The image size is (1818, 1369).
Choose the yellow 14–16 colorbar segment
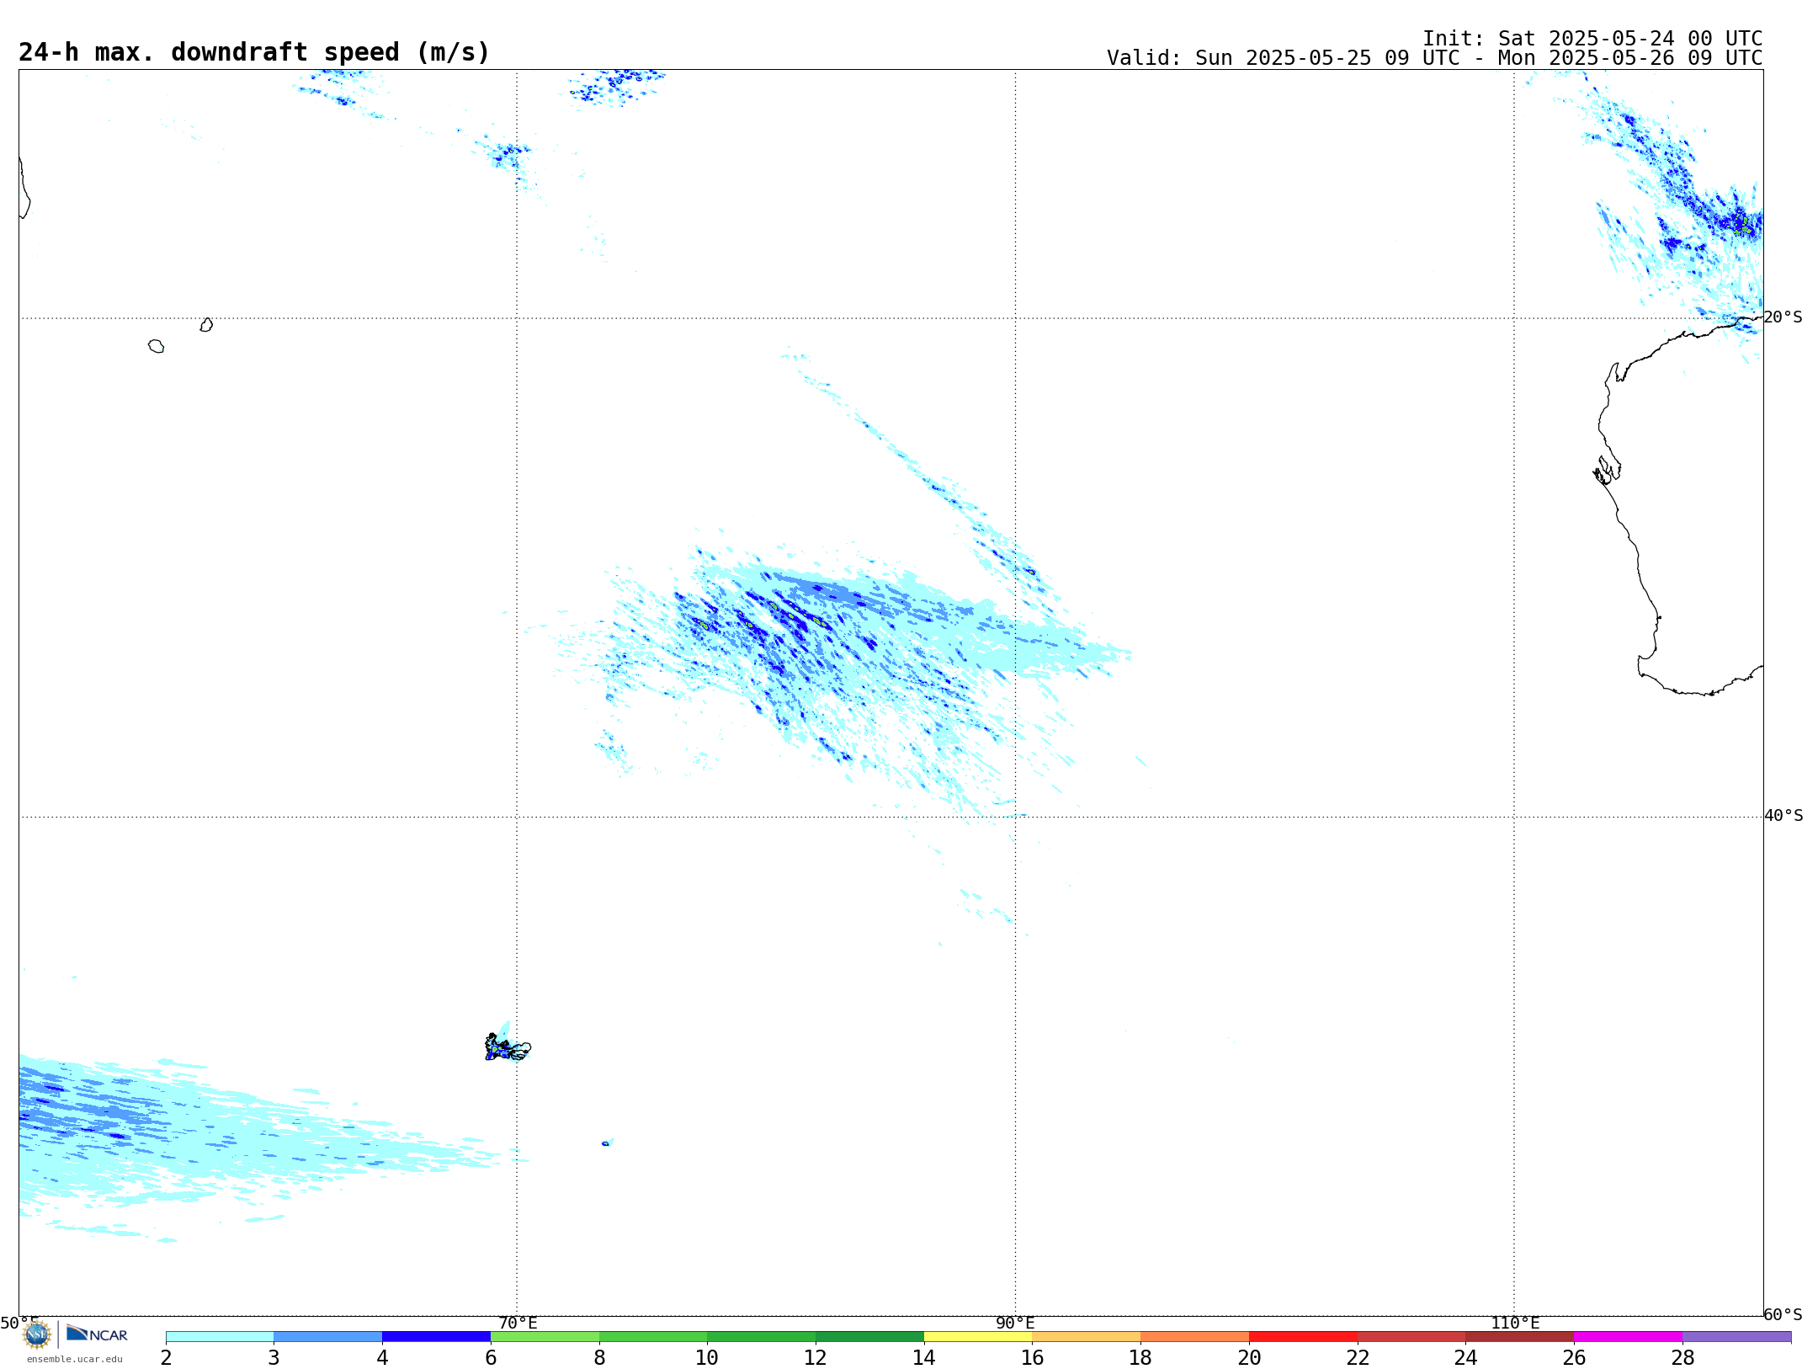coord(978,1337)
